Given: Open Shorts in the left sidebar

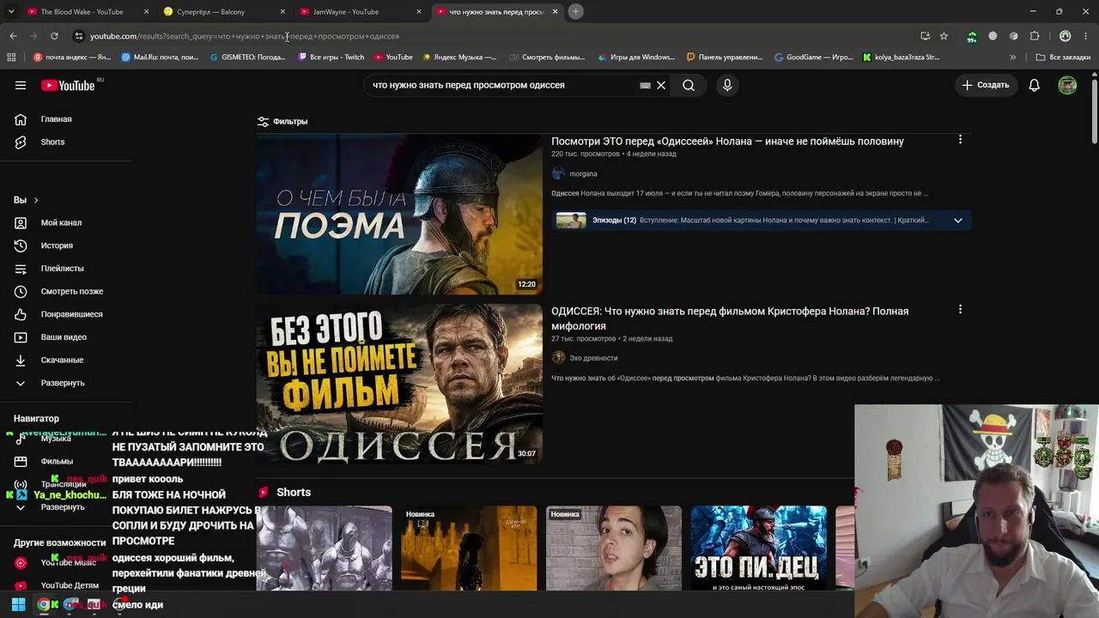Looking at the screenshot, I should (x=52, y=142).
